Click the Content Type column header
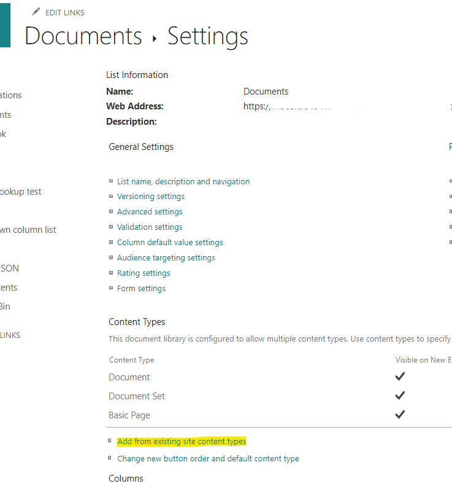 (132, 360)
